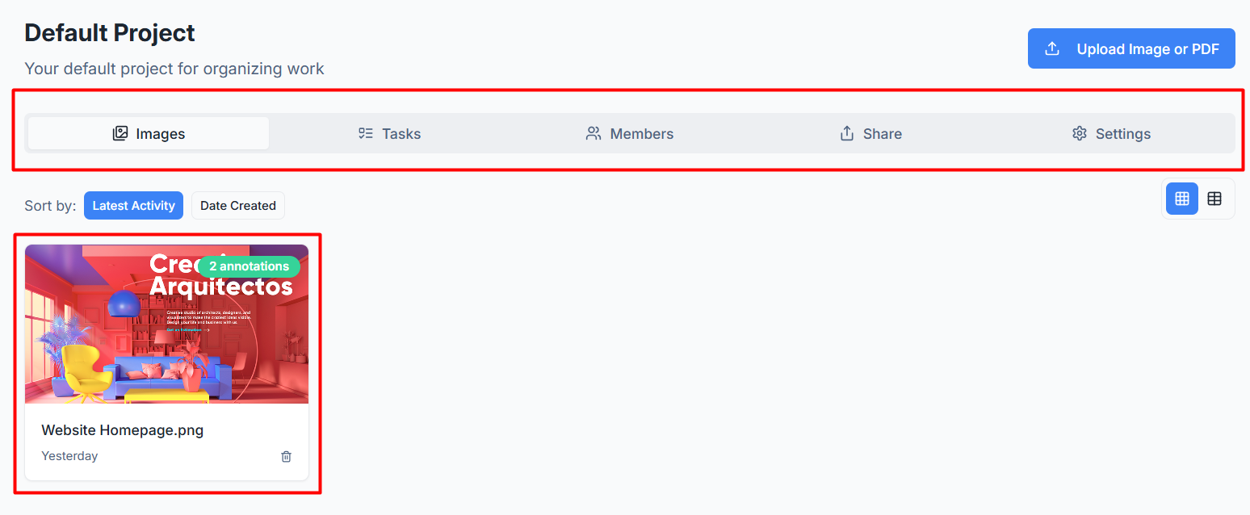Image resolution: width=1250 pixels, height=515 pixels.
Task: Click the checklist icon beside Tasks
Action: click(x=366, y=133)
